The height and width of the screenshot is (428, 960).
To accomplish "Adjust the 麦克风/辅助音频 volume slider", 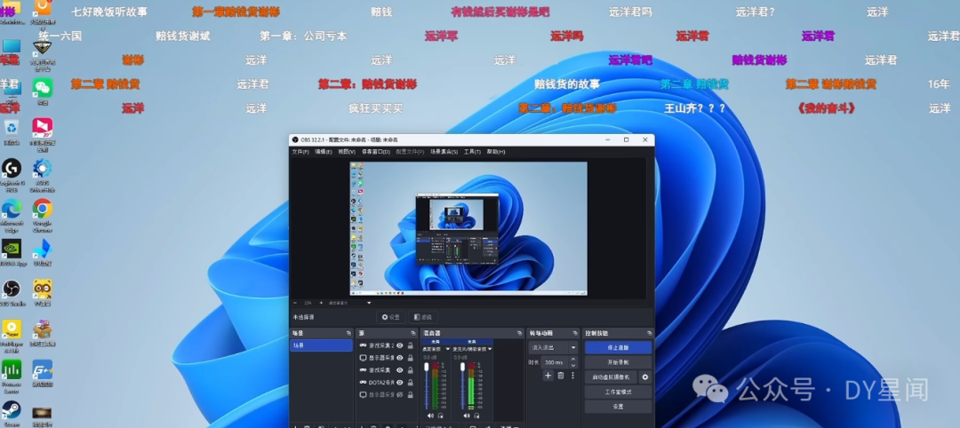I will [x=462, y=384].
